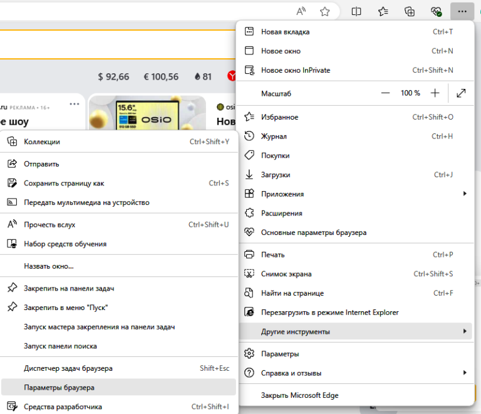Screen dimensions: 481x414
Task: Expand the Приложения submenu arrow
Action: coord(465,194)
